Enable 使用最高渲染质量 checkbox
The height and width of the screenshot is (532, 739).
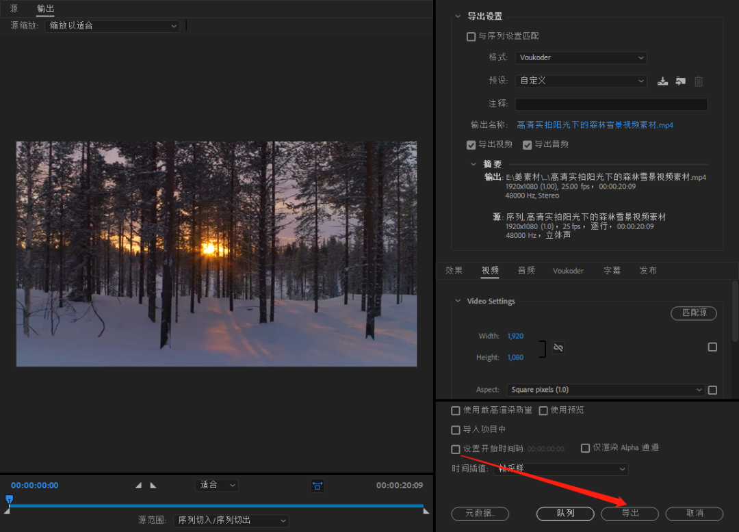tap(456, 411)
